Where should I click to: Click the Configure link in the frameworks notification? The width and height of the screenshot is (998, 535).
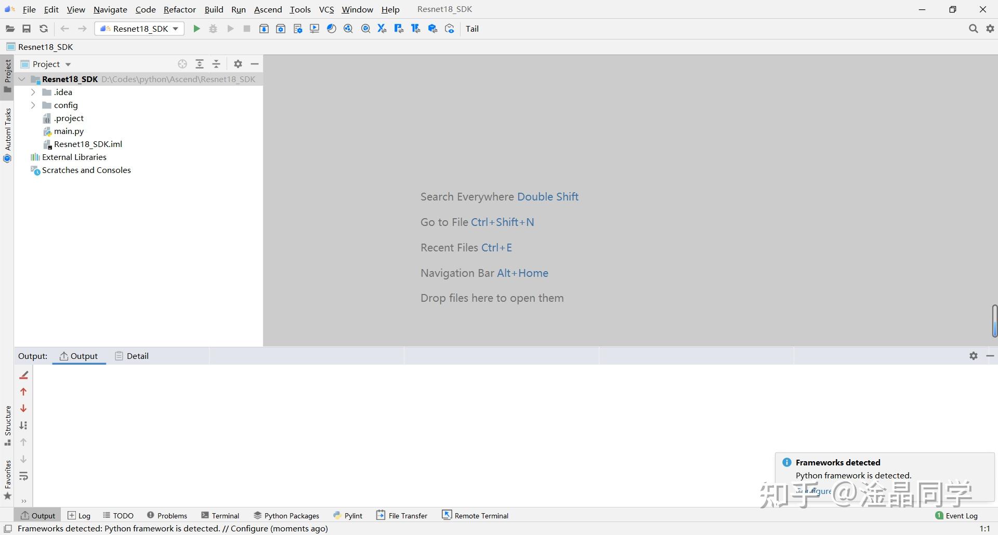click(814, 490)
